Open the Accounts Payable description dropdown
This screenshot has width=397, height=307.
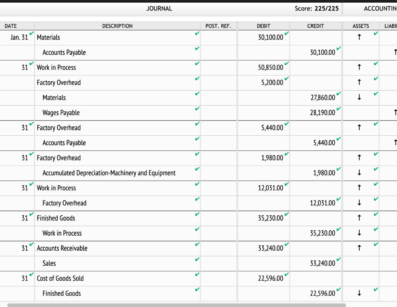(116, 52)
